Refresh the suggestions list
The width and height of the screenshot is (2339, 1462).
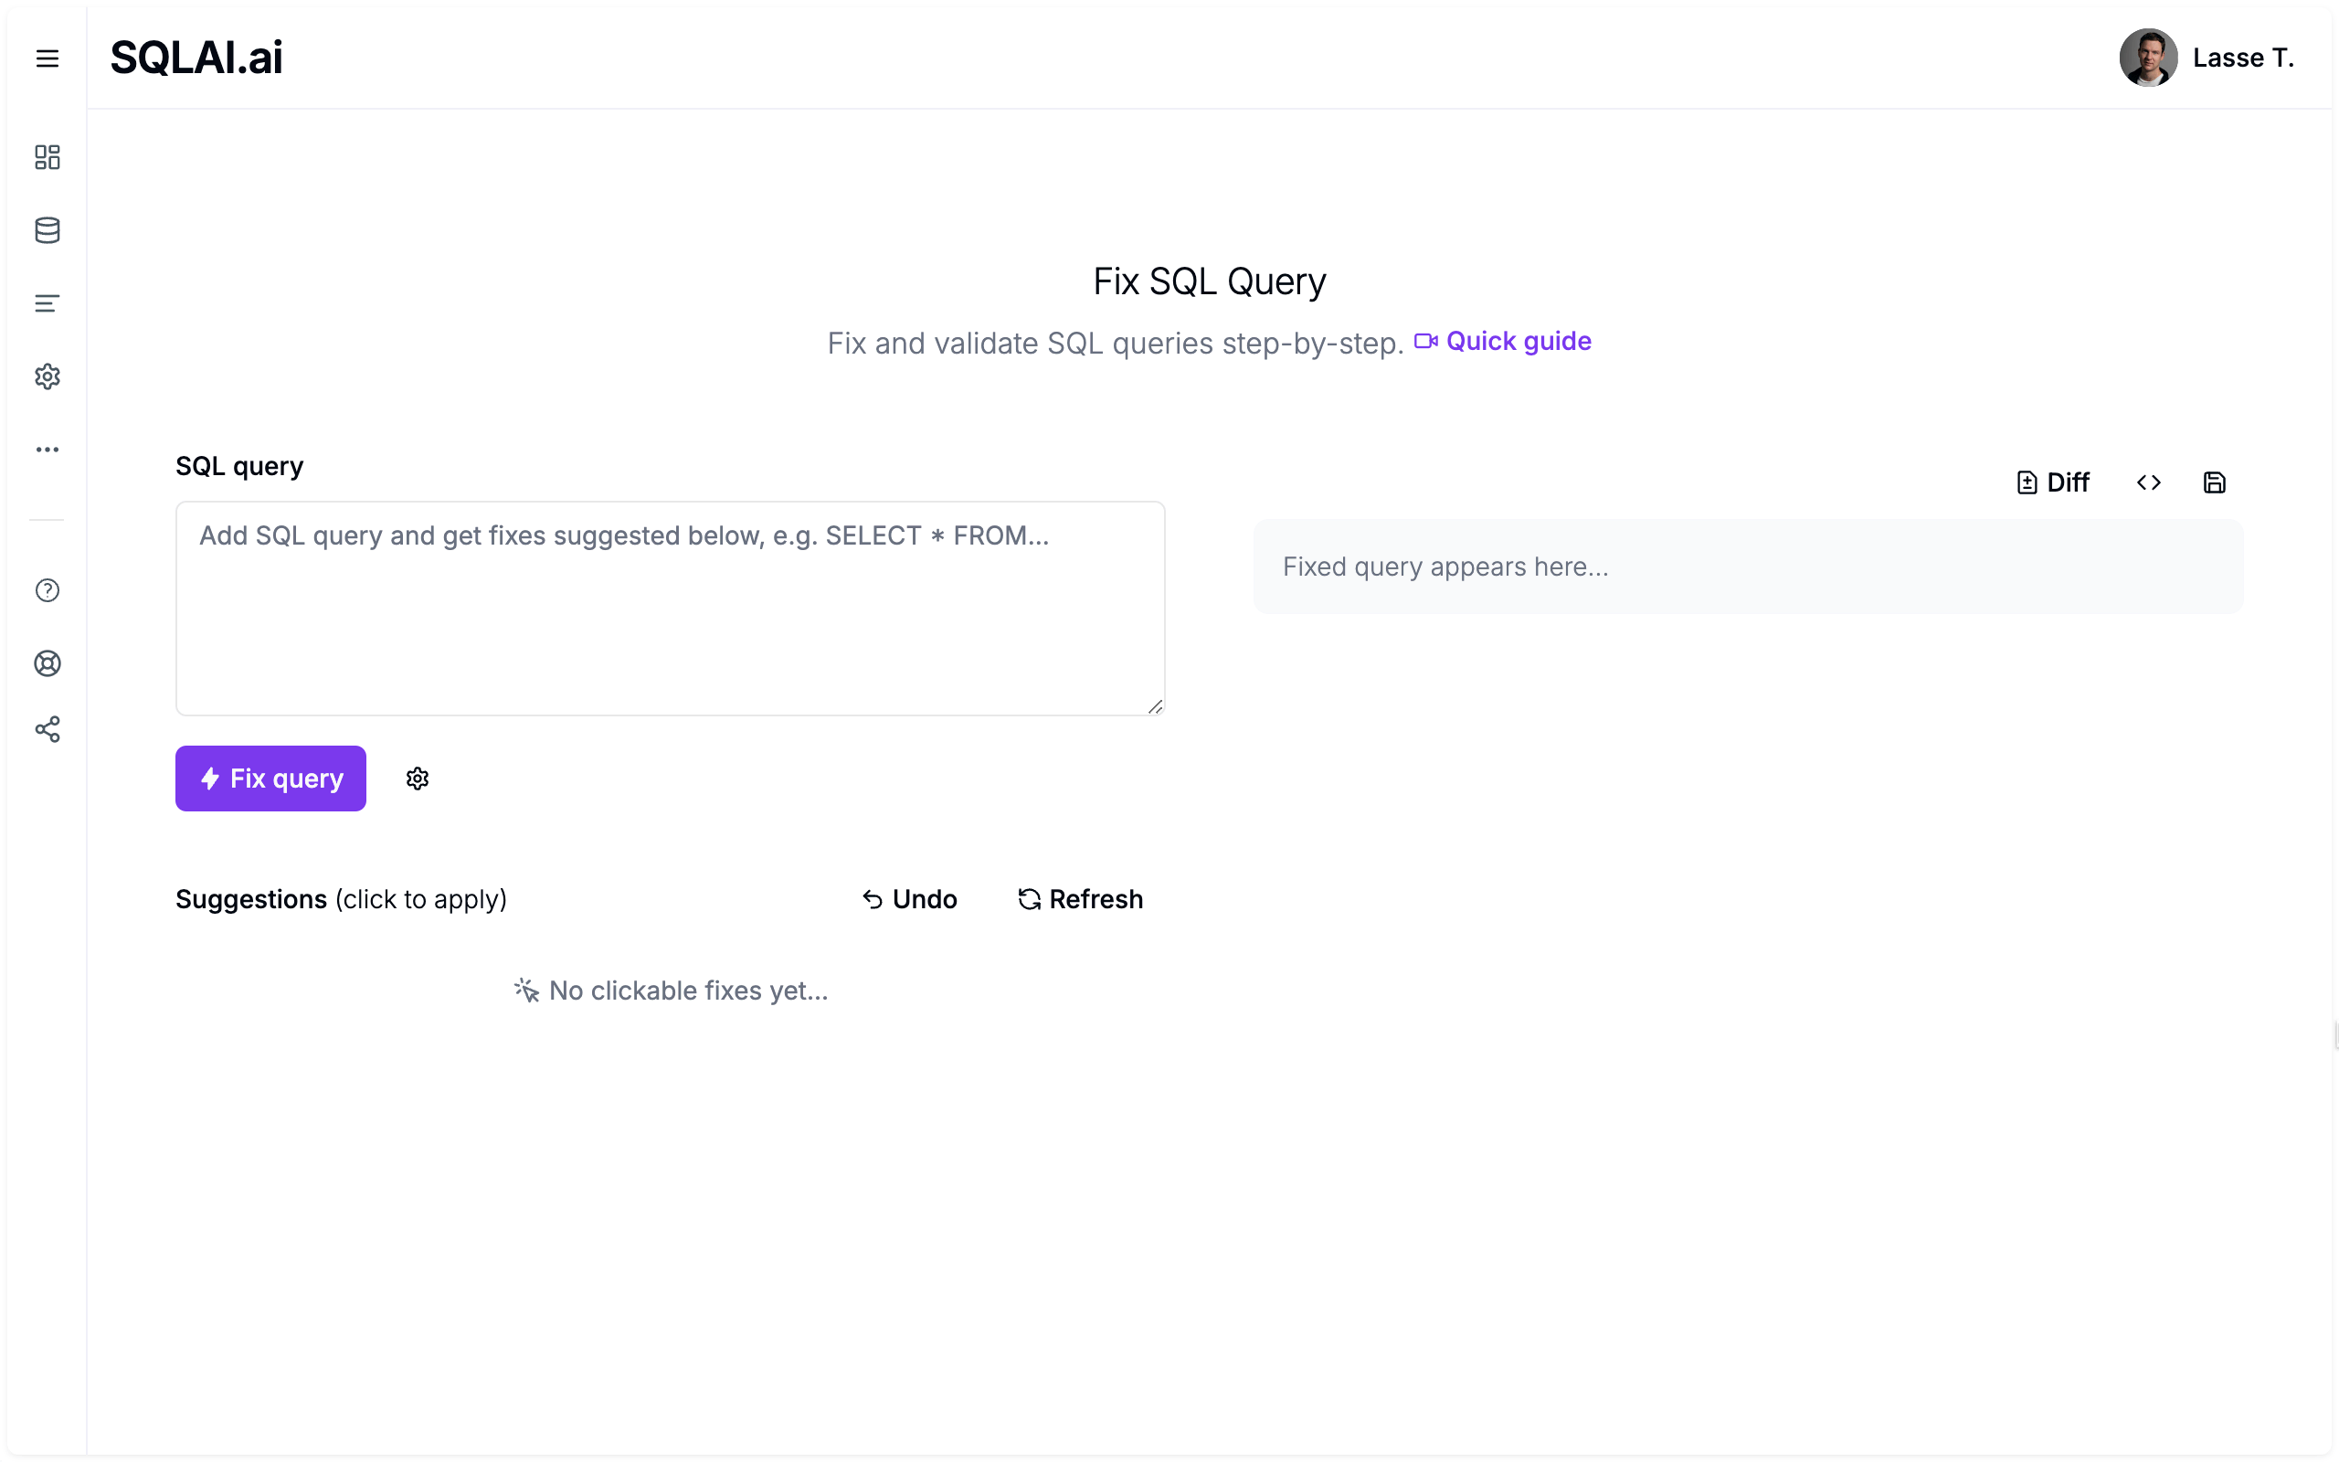(x=1081, y=899)
